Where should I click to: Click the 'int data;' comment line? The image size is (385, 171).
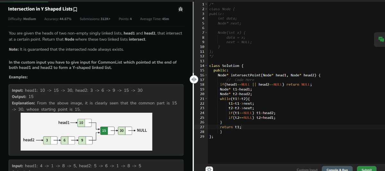(x=227, y=19)
